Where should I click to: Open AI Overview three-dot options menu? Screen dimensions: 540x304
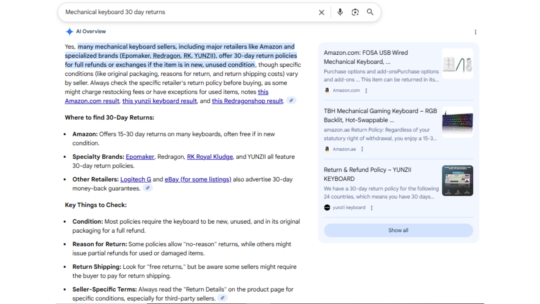coord(475,32)
